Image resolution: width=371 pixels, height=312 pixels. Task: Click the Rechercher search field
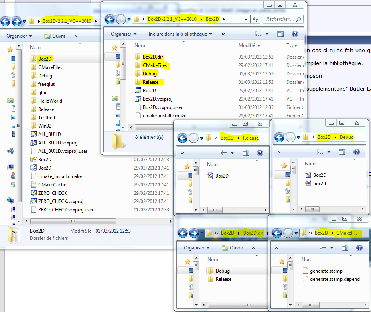point(283,19)
